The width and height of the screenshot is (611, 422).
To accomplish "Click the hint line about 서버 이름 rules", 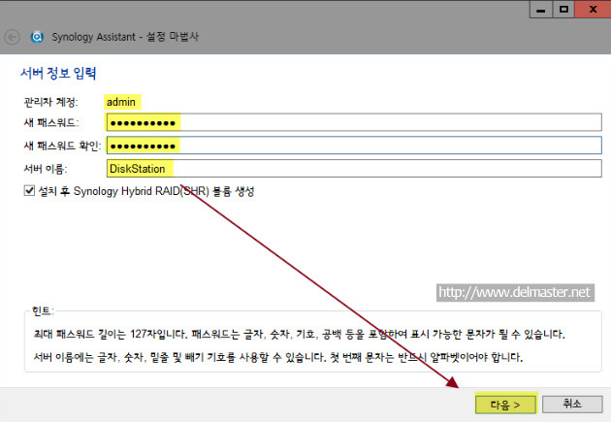I will point(277,357).
